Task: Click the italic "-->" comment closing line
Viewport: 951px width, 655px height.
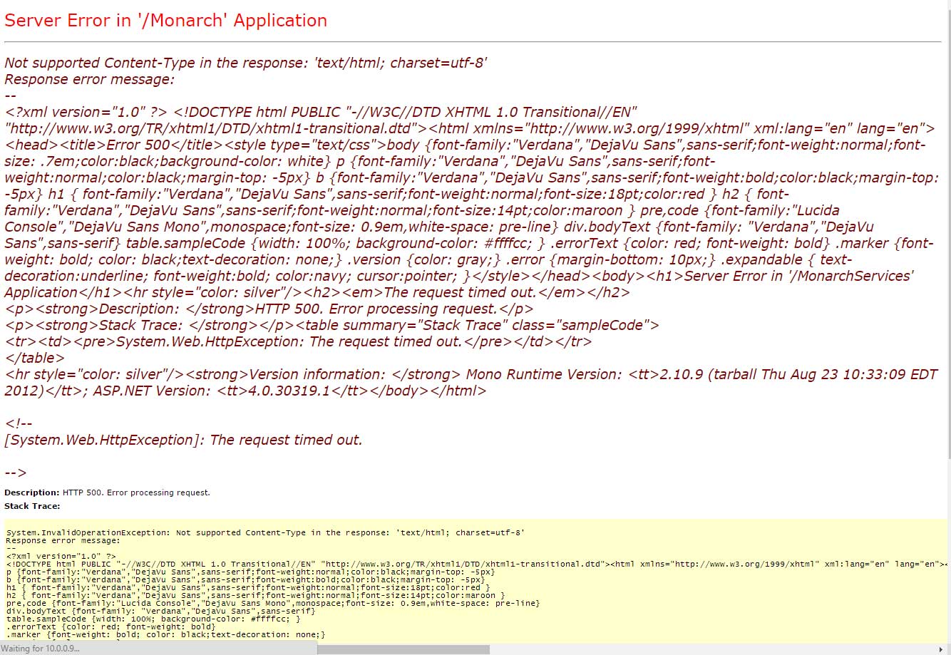Action: 16,473
